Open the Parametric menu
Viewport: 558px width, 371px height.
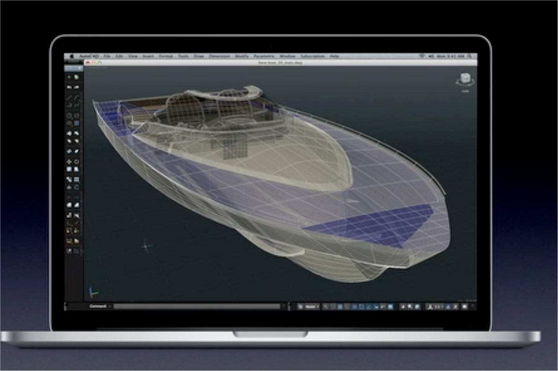pyautogui.click(x=264, y=56)
